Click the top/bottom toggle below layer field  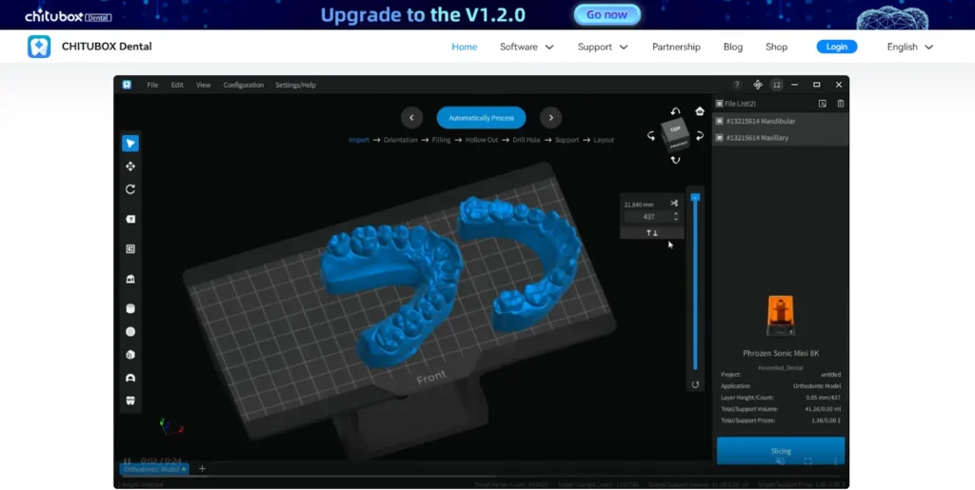pos(651,233)
